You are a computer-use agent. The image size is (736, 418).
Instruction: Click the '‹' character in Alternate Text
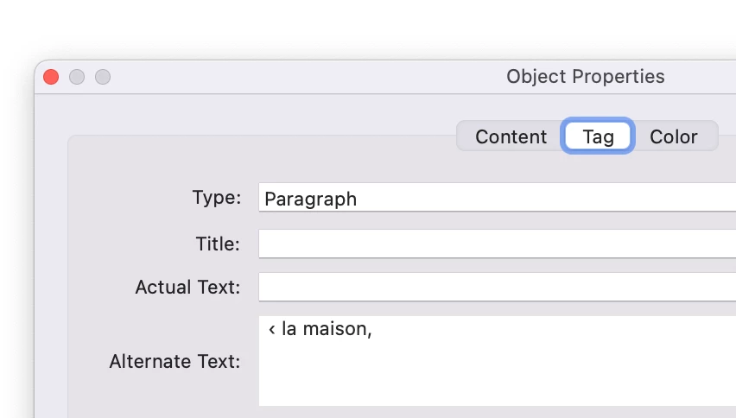click(x=271, y=330)
